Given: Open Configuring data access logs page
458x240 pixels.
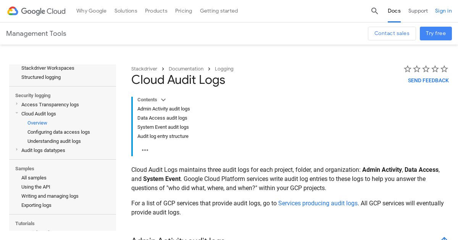Looking at the screenshot, I should click(x=59, y=132).
